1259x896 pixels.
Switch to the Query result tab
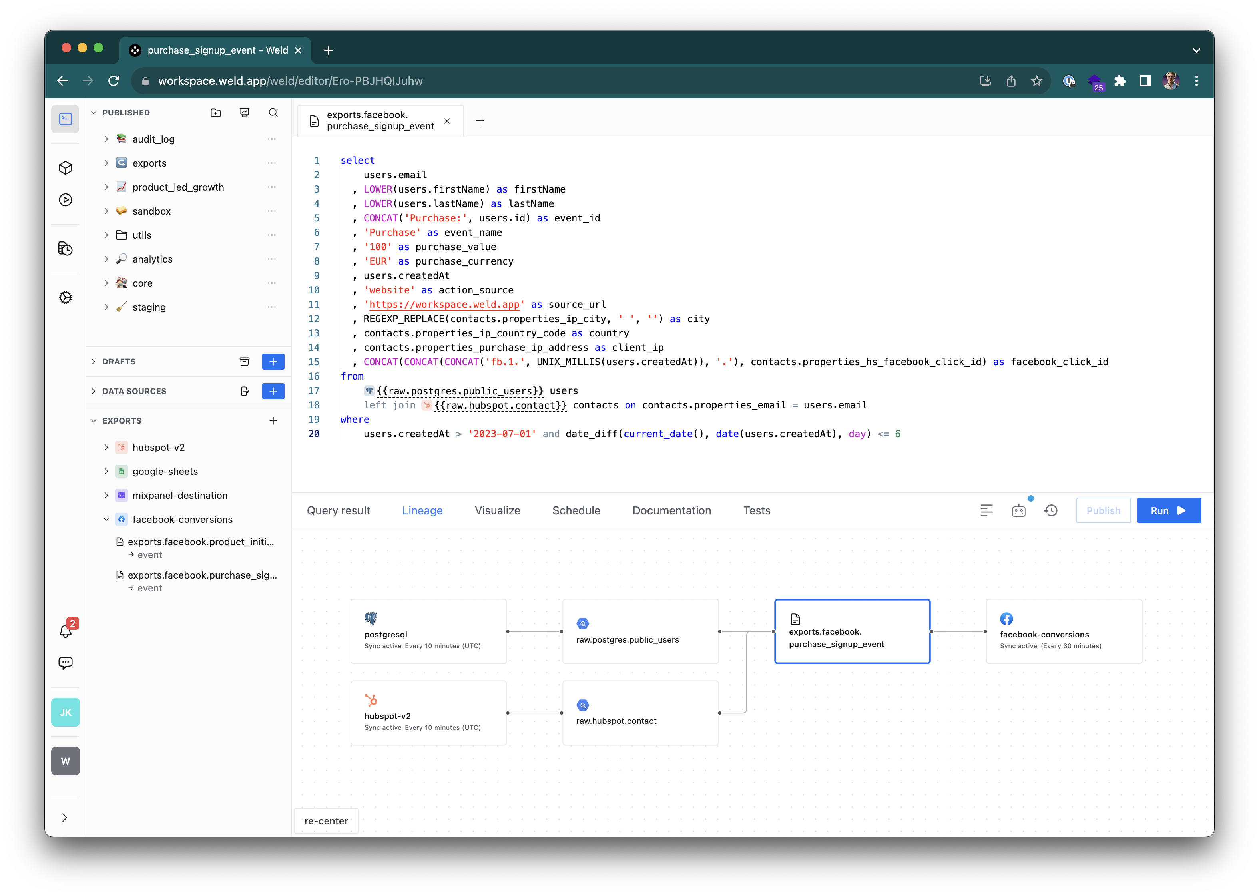pos(338,510)
